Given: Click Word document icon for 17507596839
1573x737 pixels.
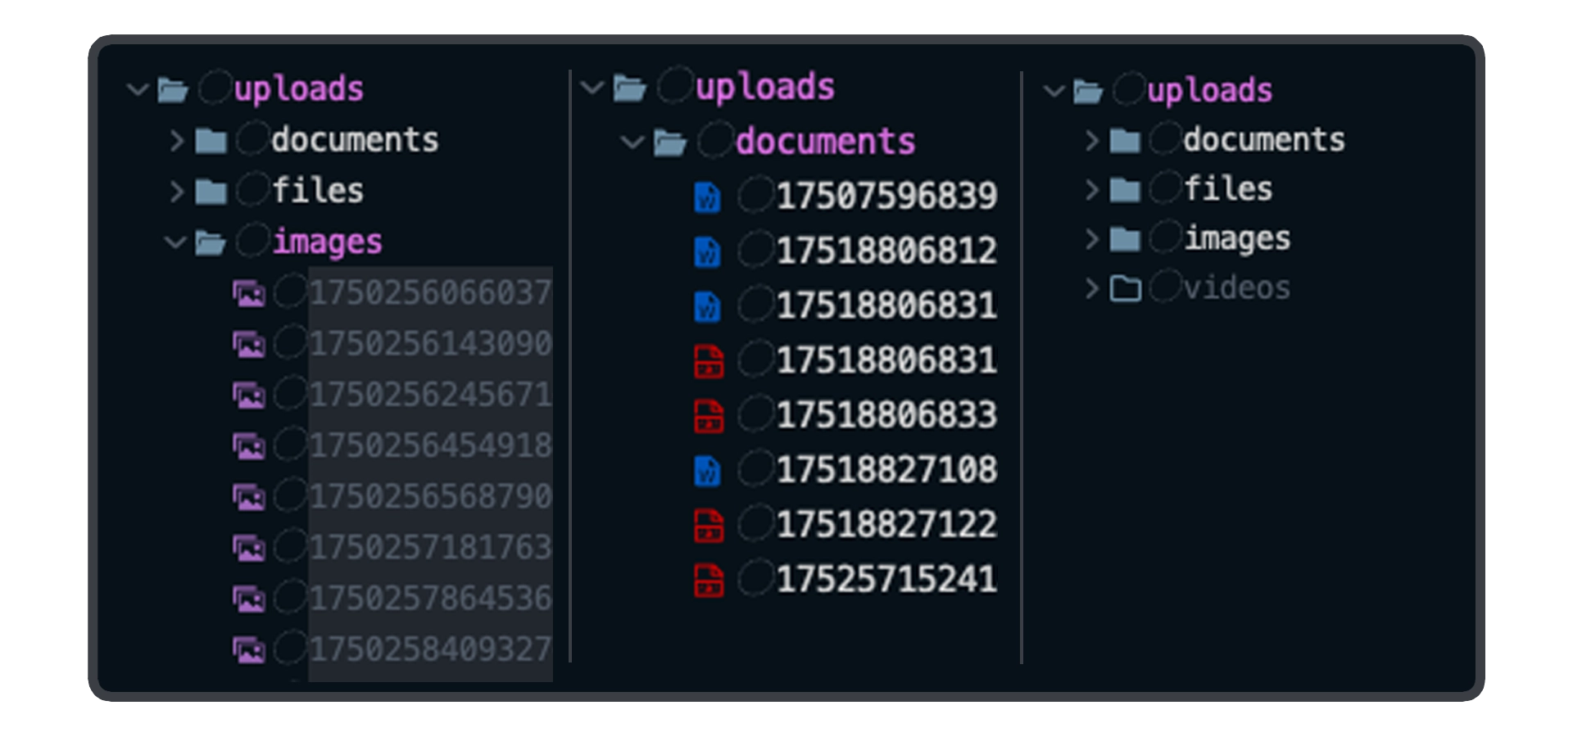Looking at the screenshot, I should click(x=707, y=197).
